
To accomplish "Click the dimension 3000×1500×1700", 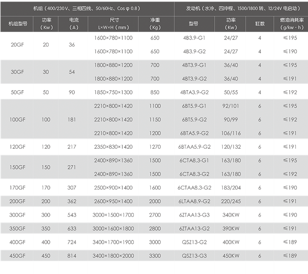I will tap(113, 215).
